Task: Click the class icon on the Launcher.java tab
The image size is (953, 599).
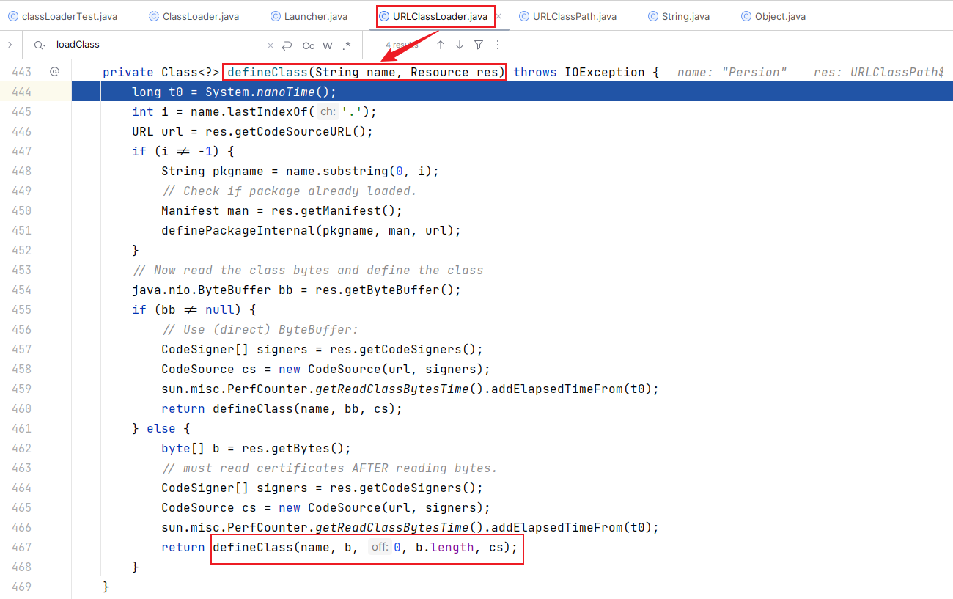Action: click(276, 16)
